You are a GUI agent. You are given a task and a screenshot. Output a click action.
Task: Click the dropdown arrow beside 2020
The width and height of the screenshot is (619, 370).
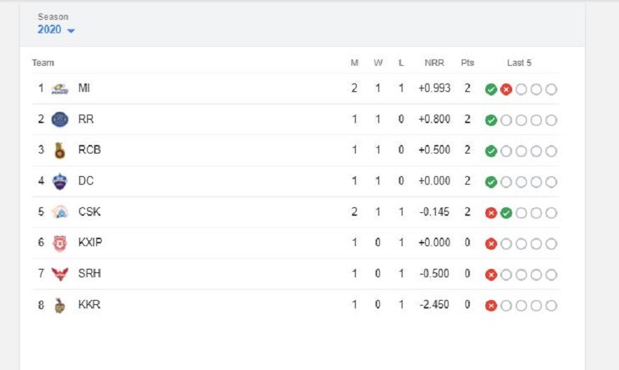point(71,31)
